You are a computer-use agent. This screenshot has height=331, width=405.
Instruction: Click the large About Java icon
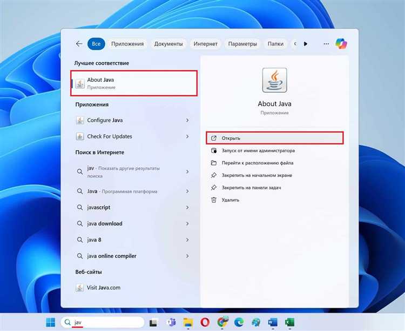pos(274,80)
